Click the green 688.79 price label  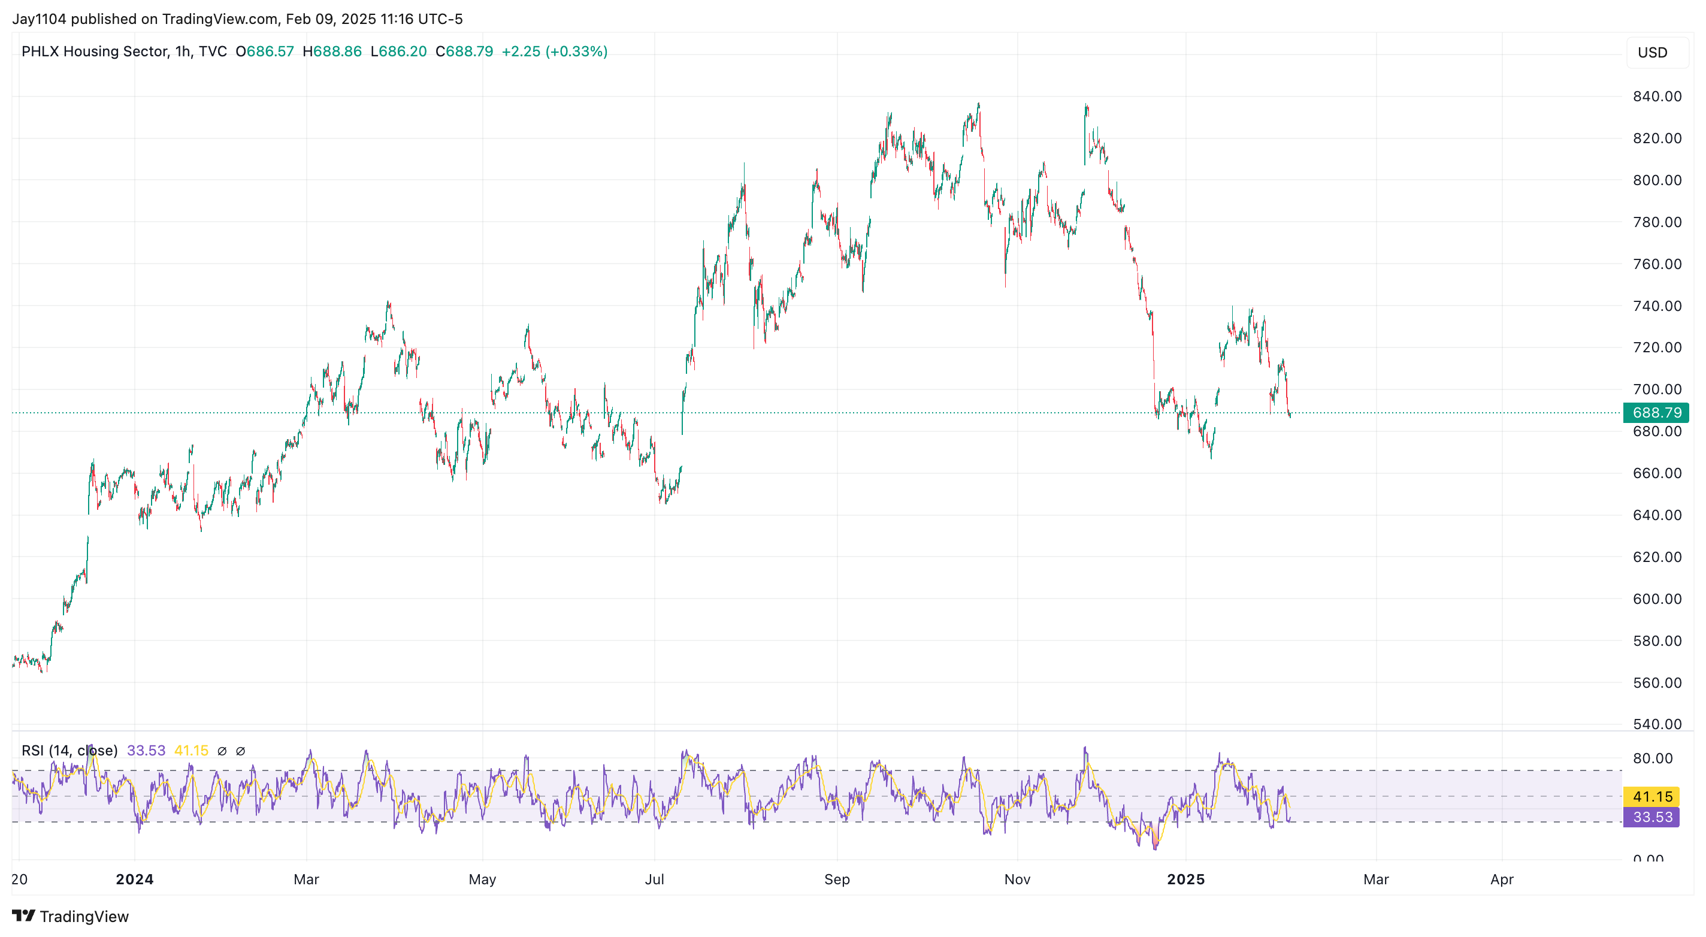click(x=1656, y=413)
